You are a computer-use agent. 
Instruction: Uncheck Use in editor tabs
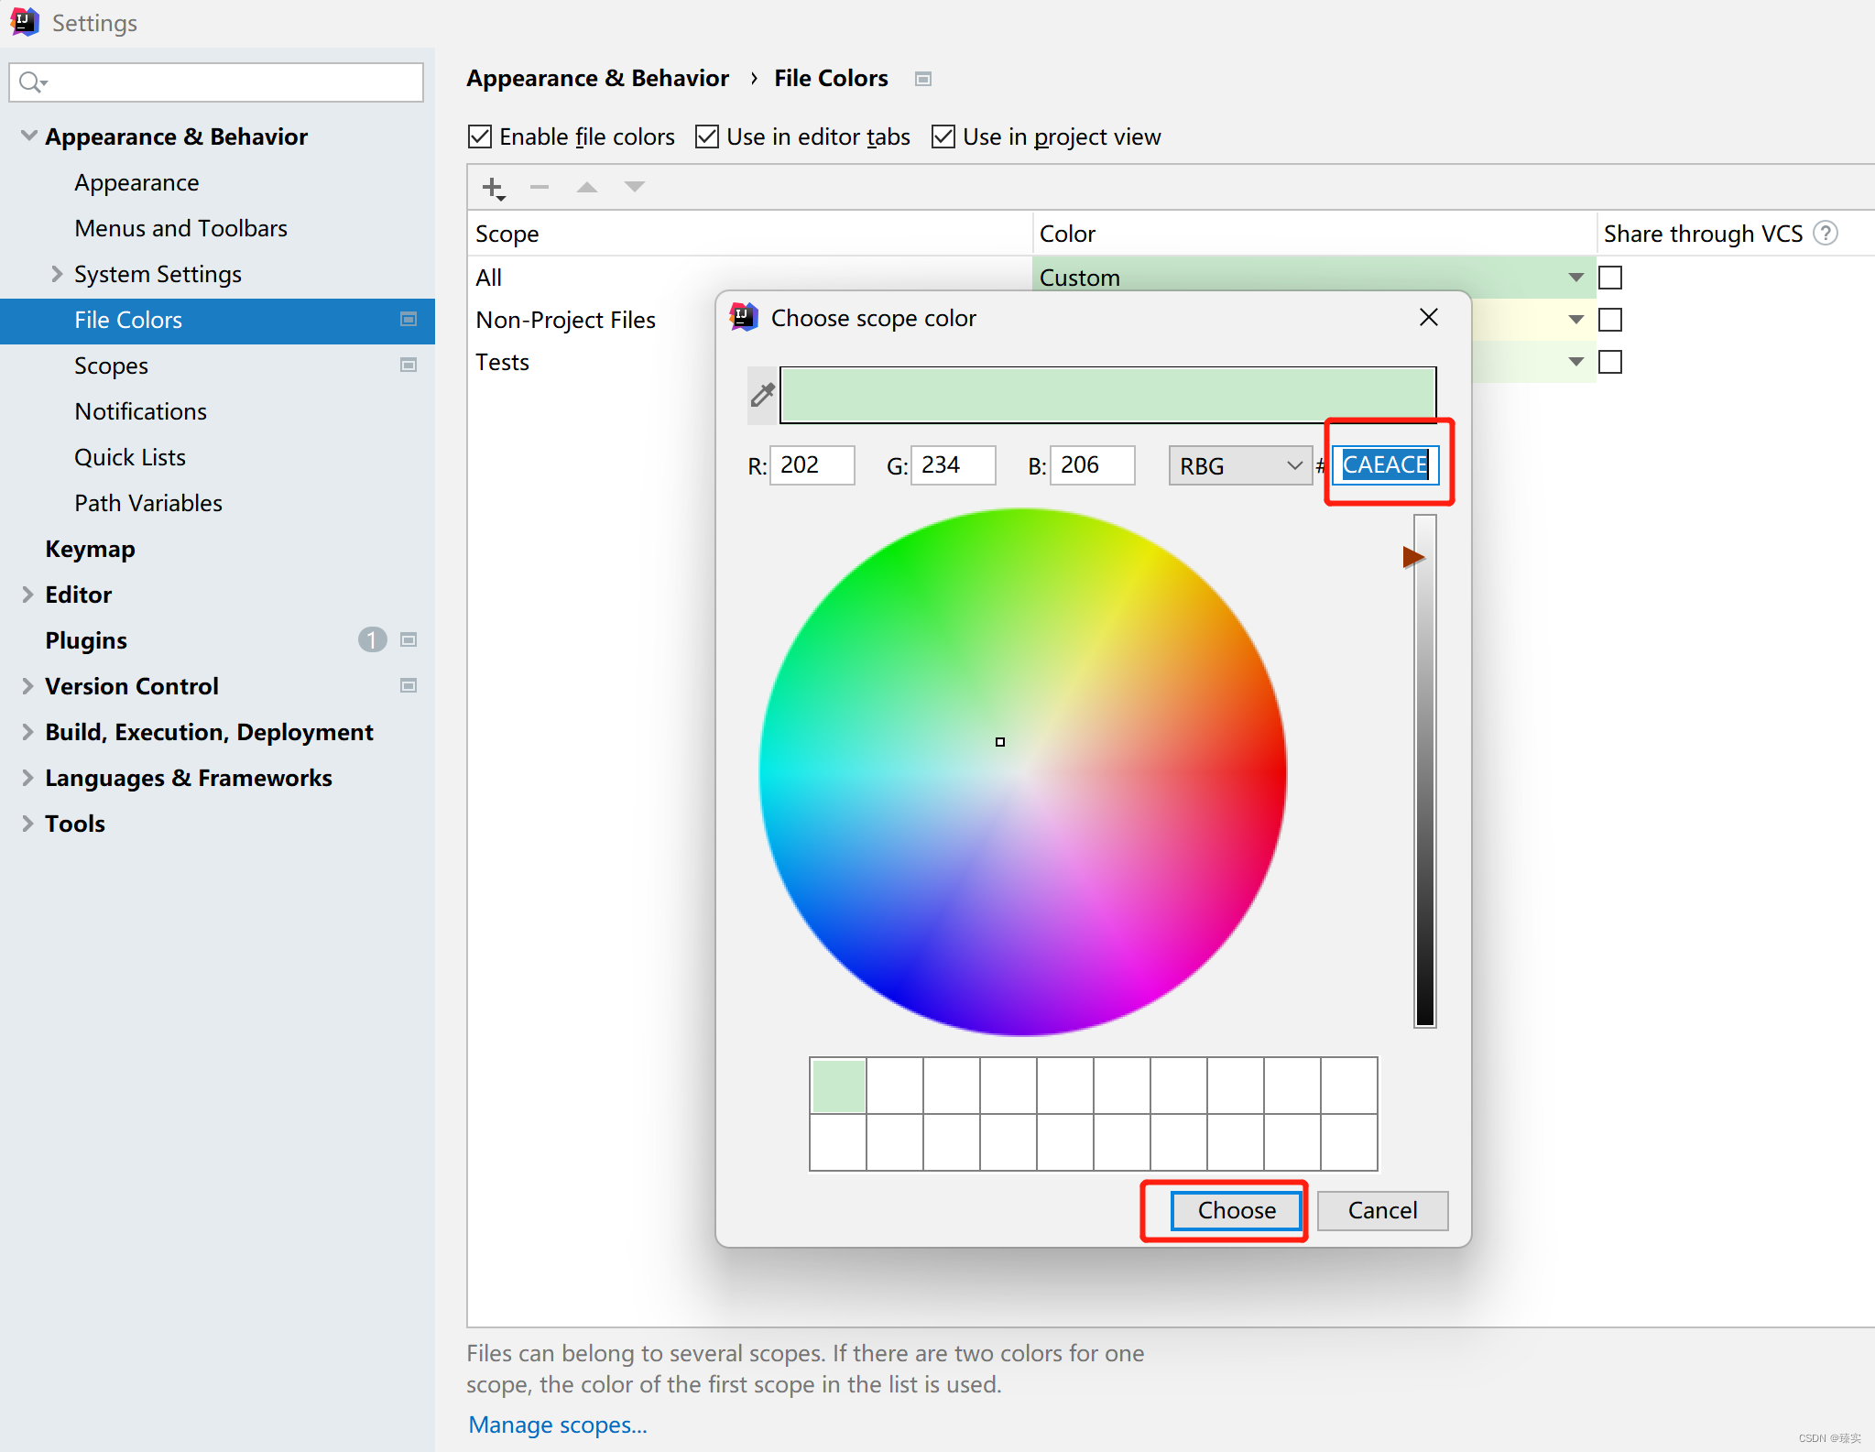pyautogui.click(x=707, y=137)
